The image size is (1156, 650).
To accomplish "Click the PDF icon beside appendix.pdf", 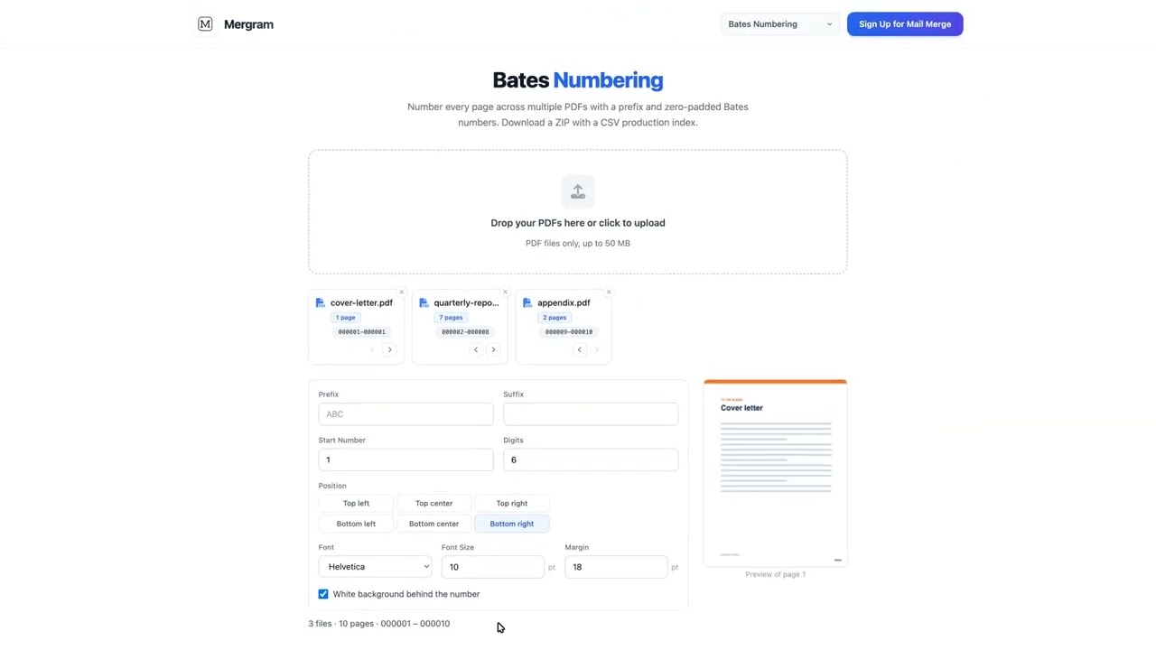I will [527, 303].
